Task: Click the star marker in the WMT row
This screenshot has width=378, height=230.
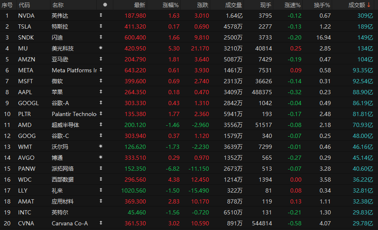Action: pos(101,146)
